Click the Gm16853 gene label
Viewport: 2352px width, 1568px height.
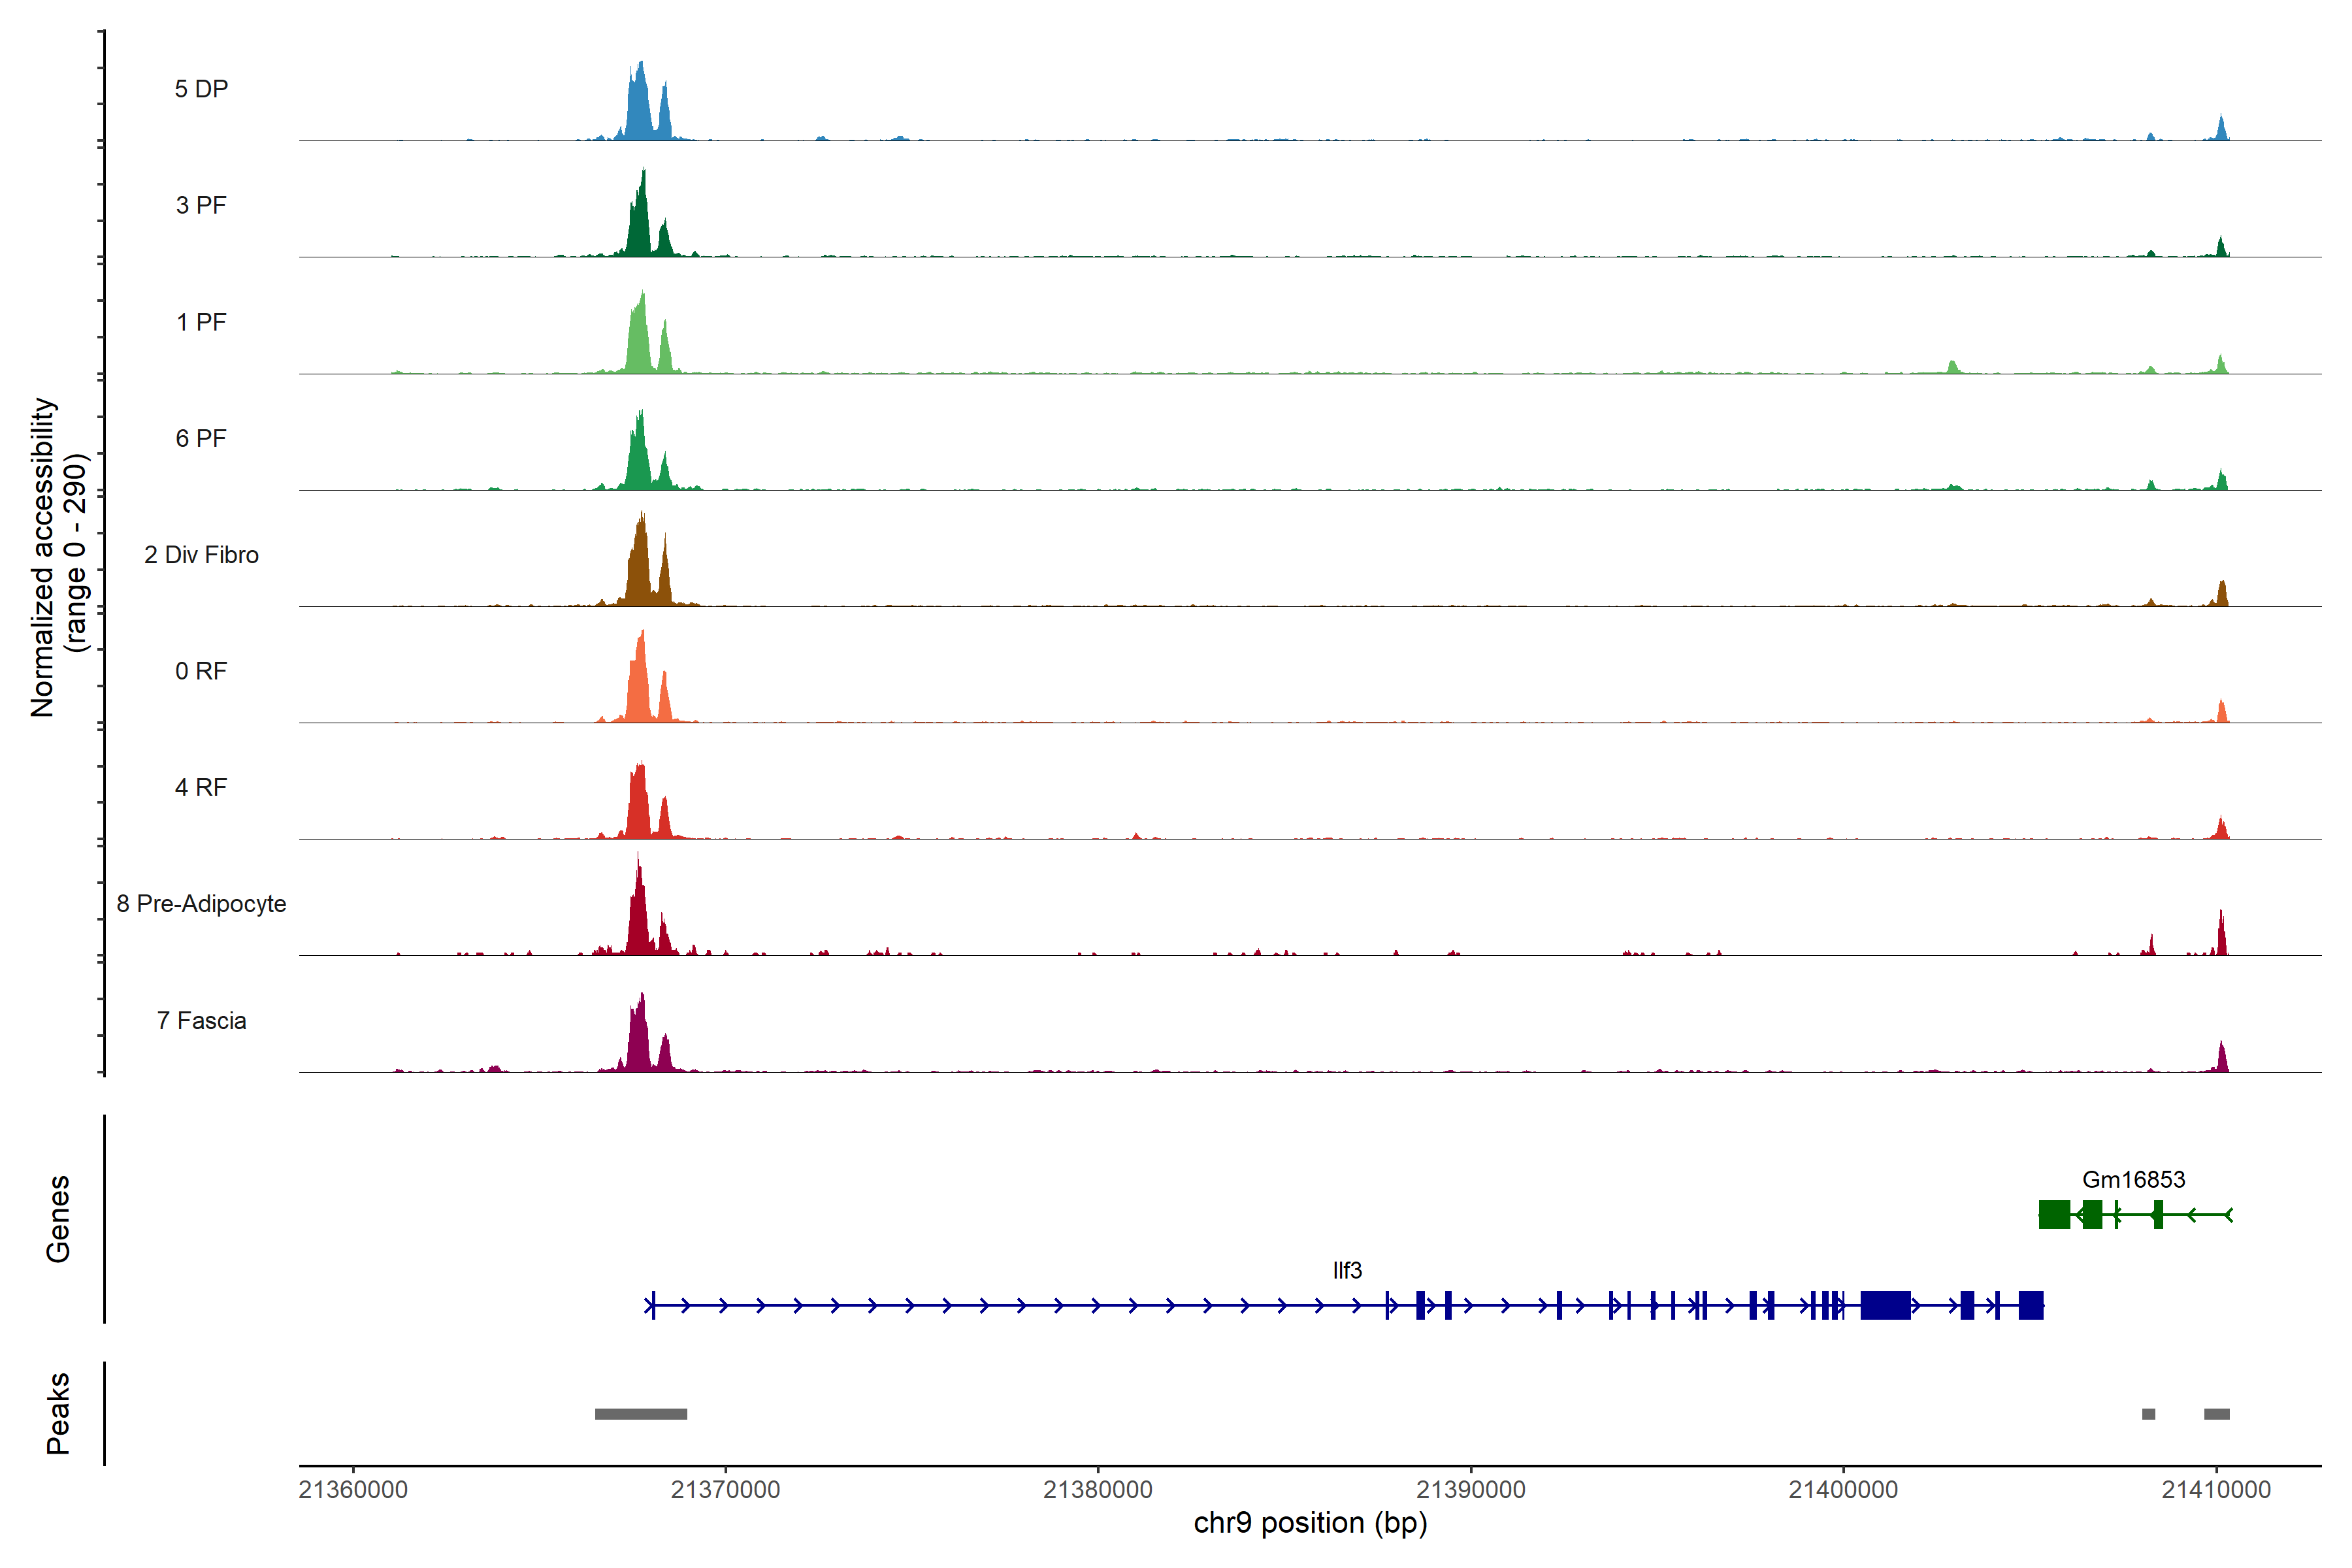(2133, 1179)
